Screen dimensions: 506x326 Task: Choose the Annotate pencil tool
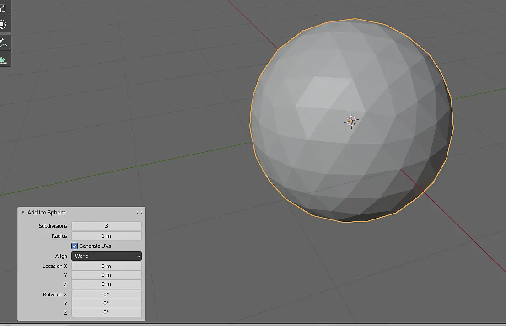tap(3, 43)
